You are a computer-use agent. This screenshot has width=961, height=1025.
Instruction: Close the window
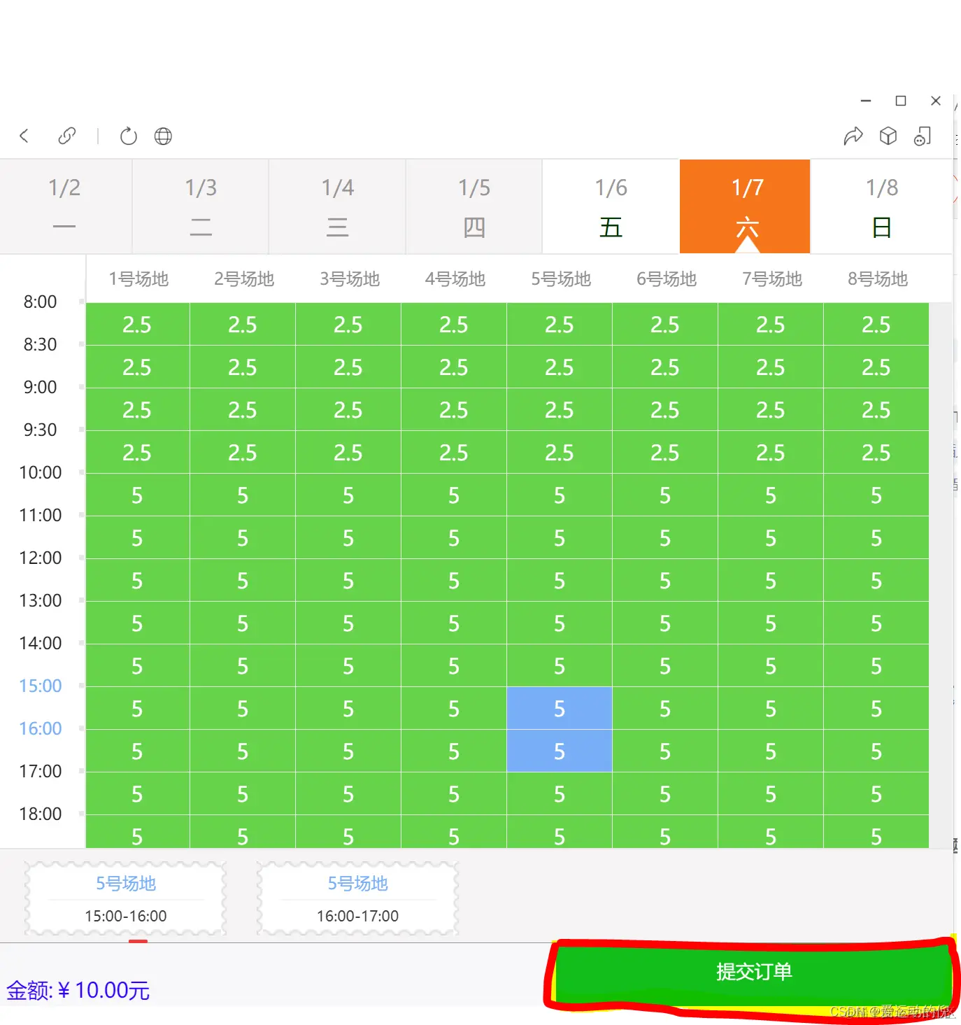coord(936,101)
